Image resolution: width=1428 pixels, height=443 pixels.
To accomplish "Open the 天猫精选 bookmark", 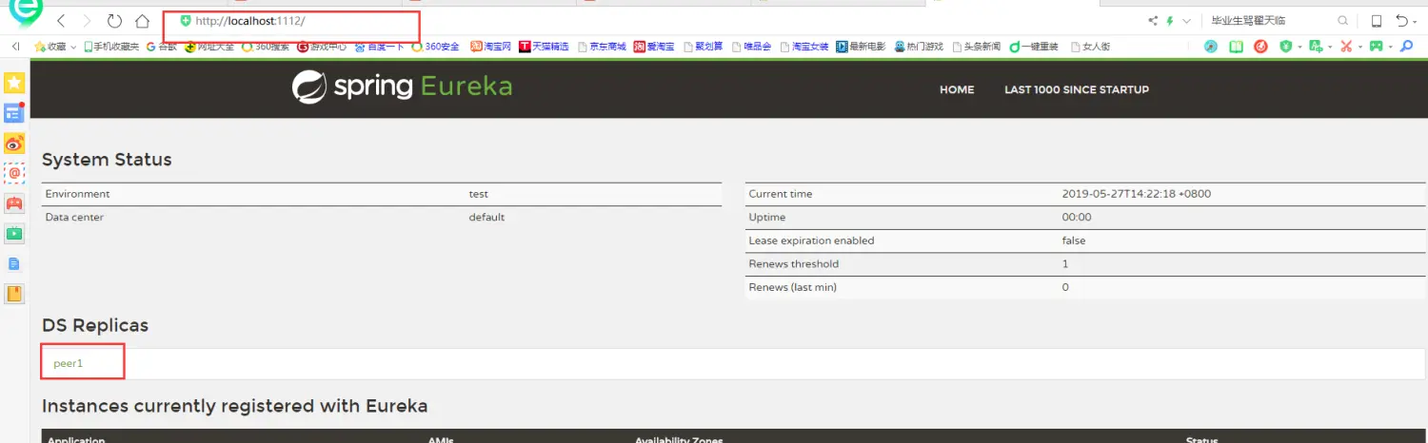I will click(x=545, y=46).
